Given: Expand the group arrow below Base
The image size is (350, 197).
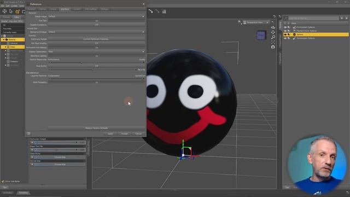Looking at the screenshot, I should (x=5, y=51).
